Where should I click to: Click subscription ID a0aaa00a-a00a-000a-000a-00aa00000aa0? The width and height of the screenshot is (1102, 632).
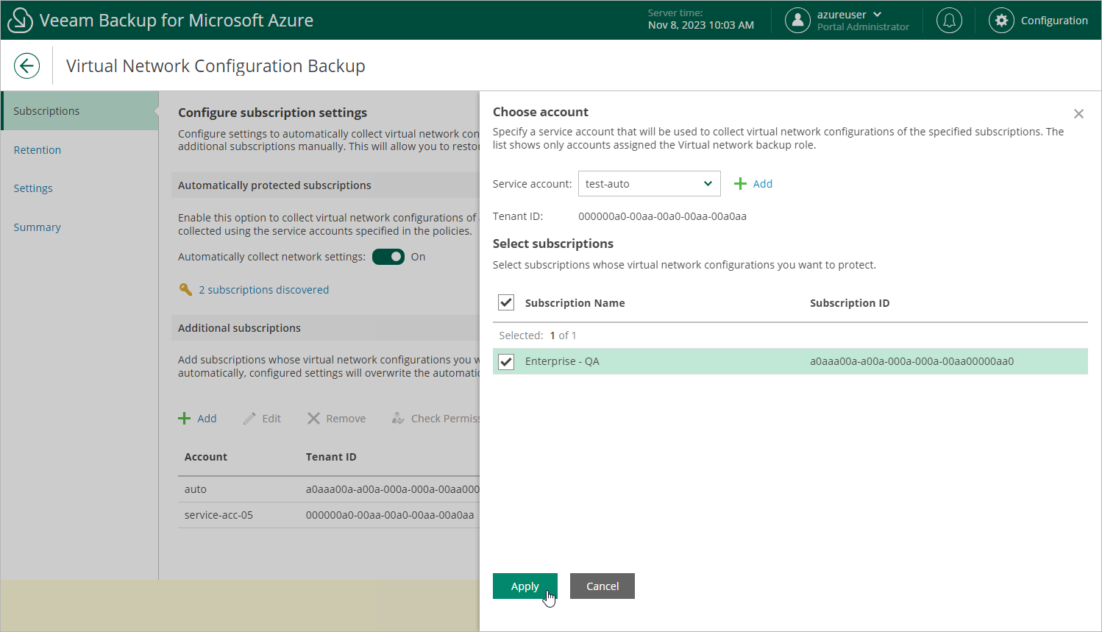(x=911, y=361)
